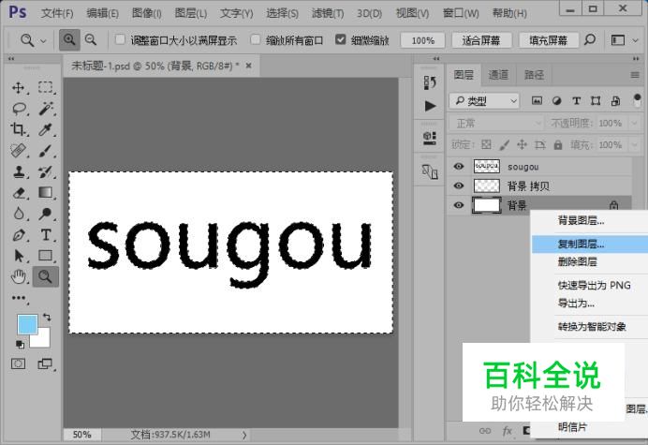Select the Brush tool
The image size is (648, 445).
tap(45, 151)
